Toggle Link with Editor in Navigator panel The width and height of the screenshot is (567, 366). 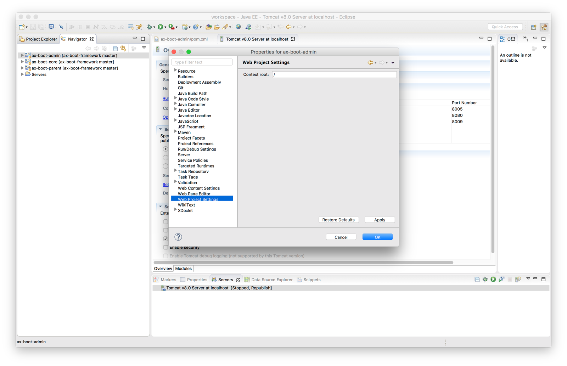point(123,48)
